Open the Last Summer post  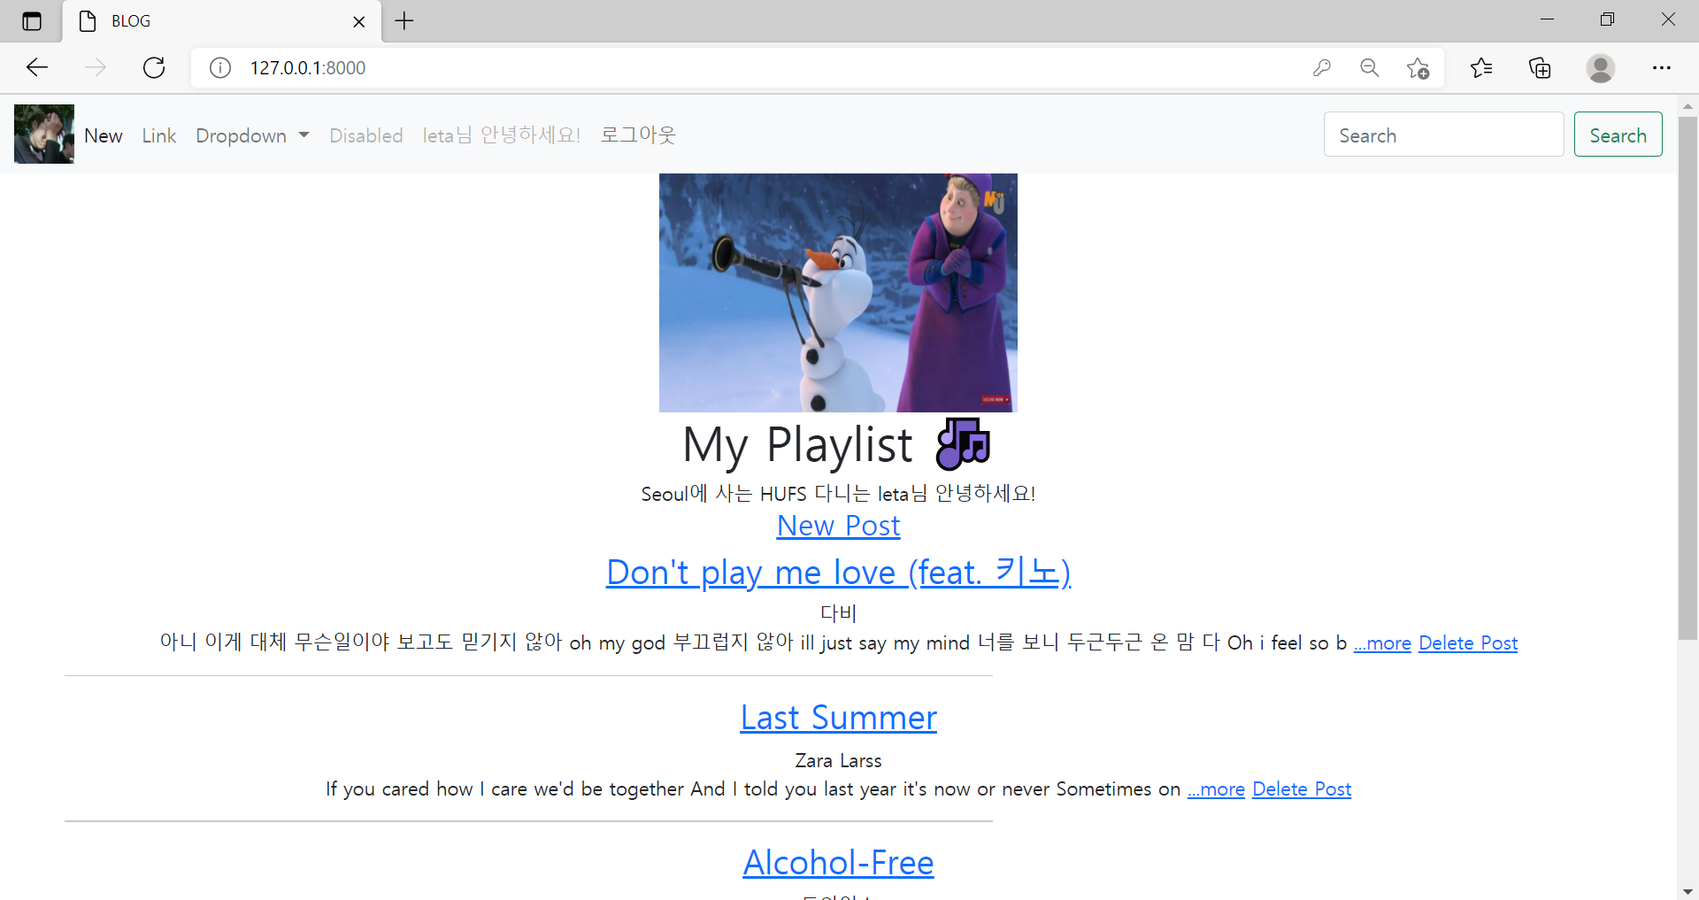click(x=838, y=718)
